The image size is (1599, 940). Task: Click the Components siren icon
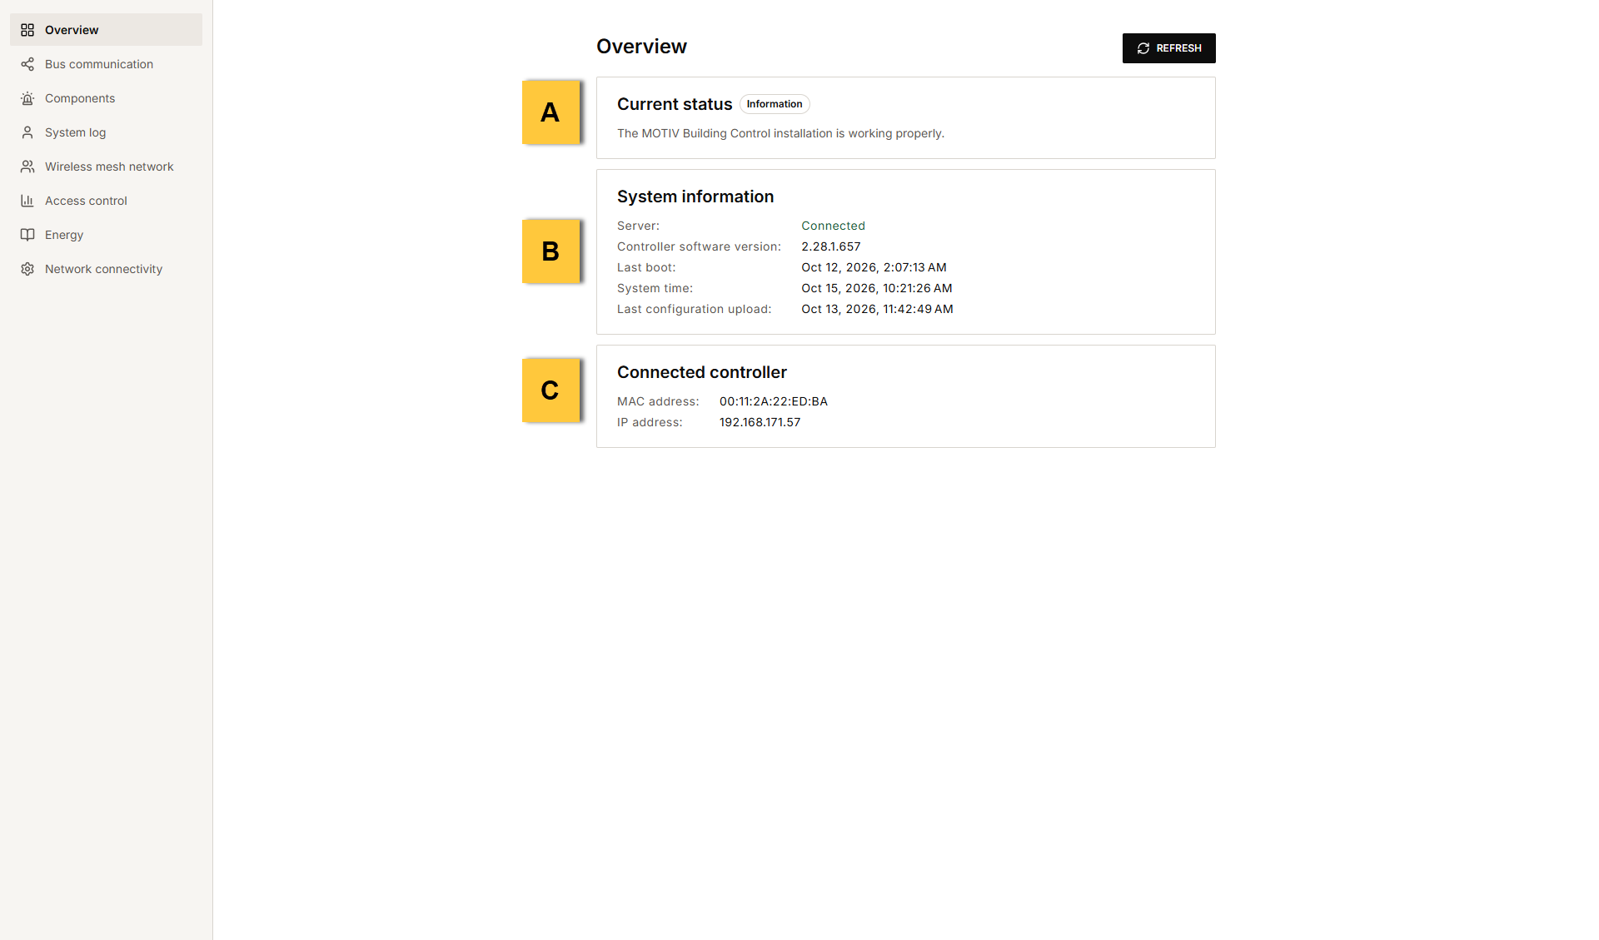point(27,98)
